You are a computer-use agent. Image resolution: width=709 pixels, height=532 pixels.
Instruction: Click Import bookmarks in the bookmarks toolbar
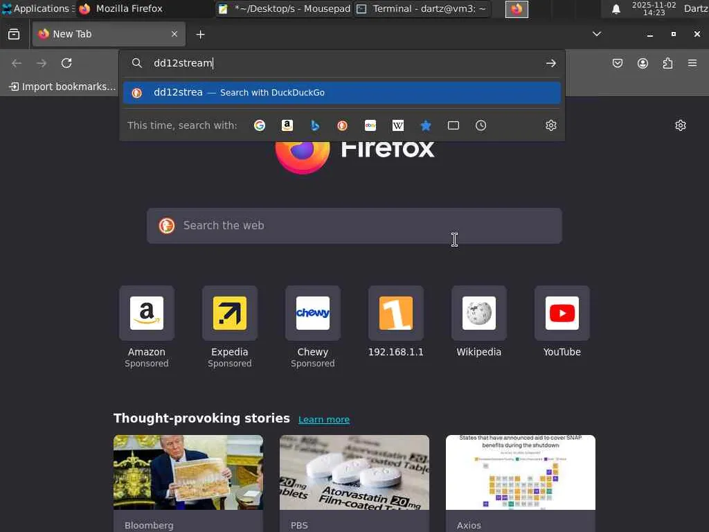tap(63, 87)
